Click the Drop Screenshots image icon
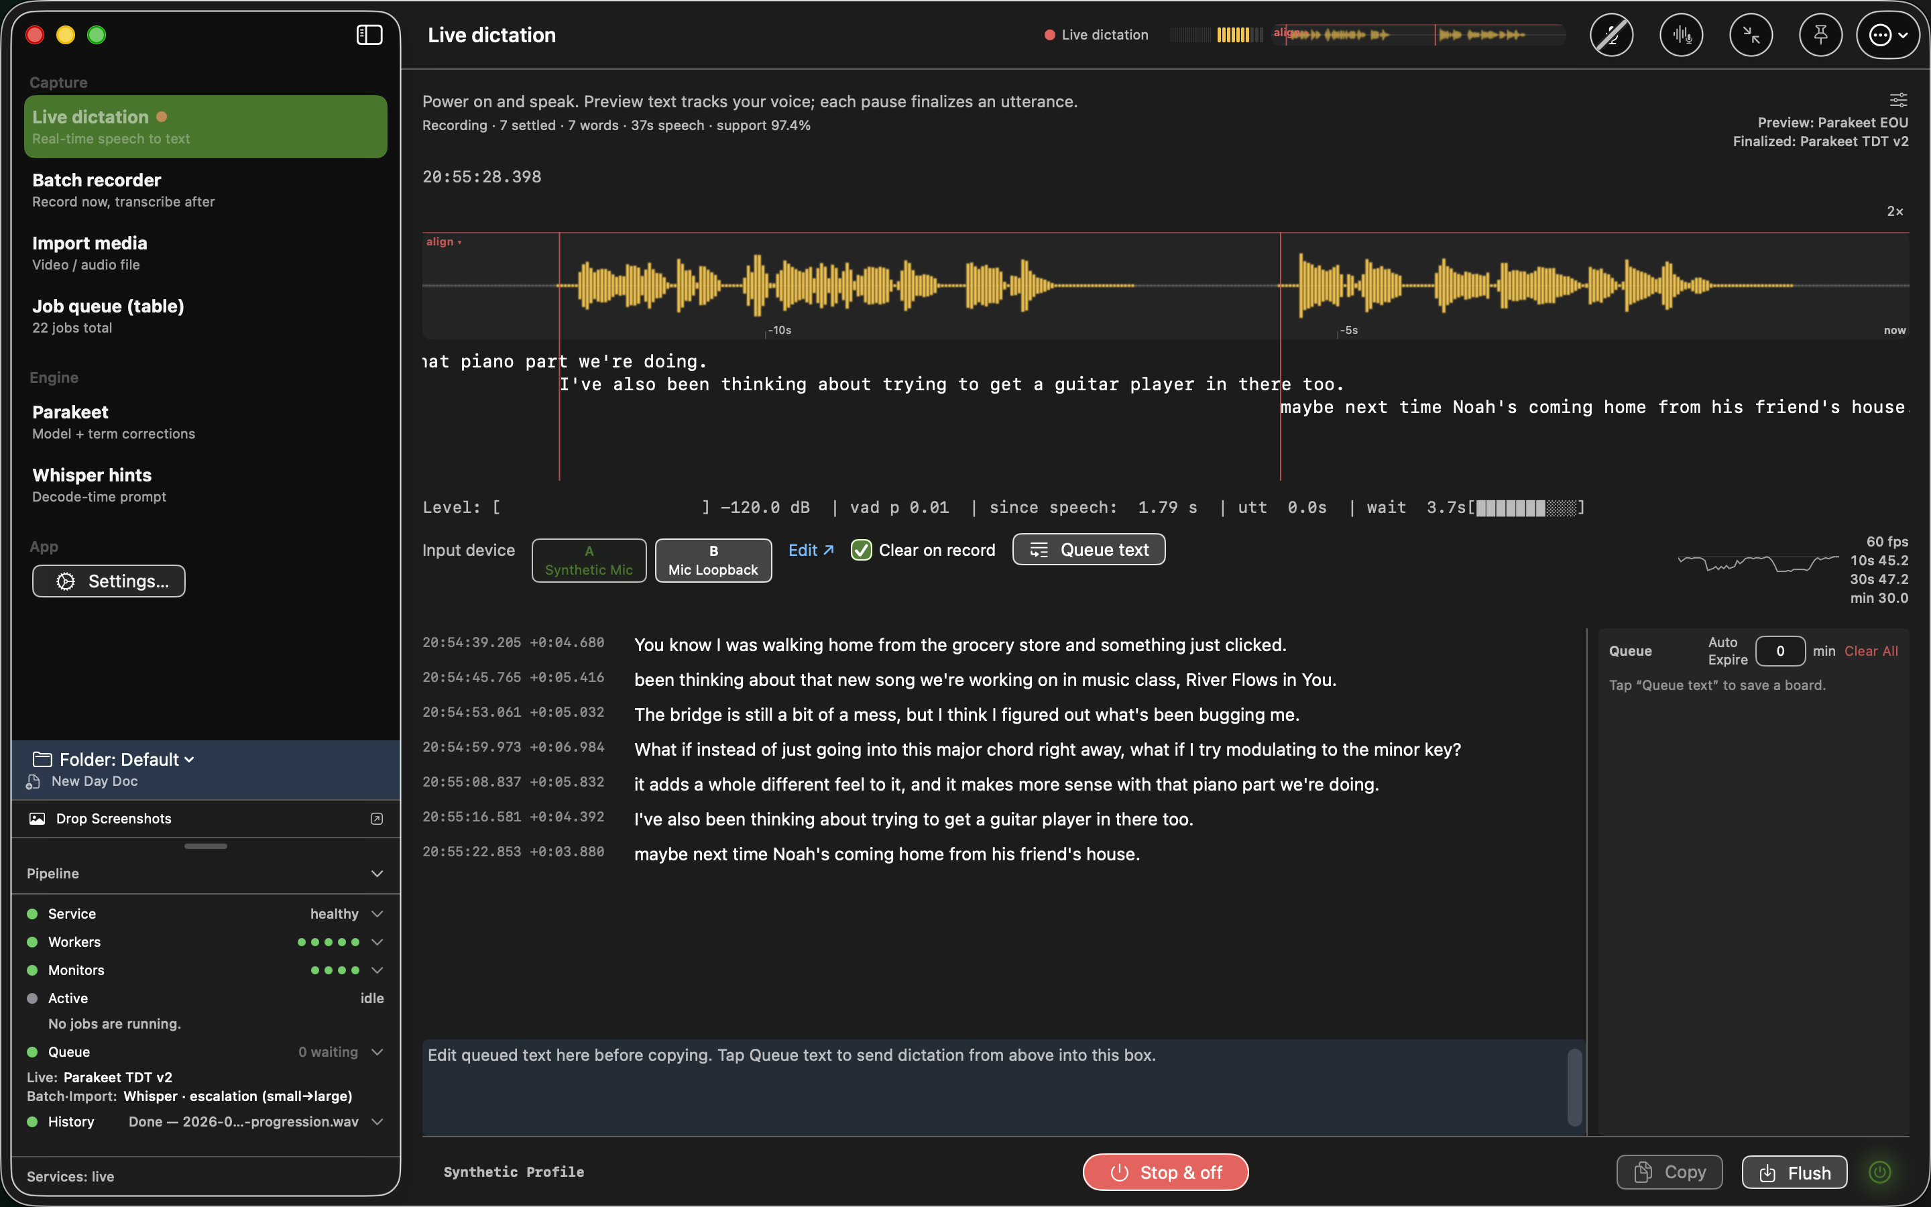Viewport: 1931px width, 1207px height. coord(37,818)
